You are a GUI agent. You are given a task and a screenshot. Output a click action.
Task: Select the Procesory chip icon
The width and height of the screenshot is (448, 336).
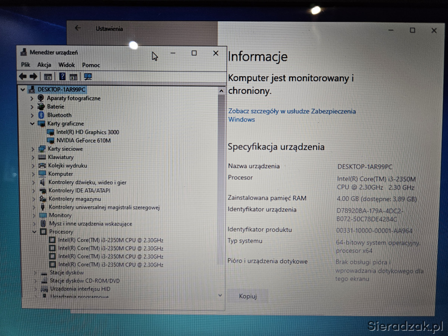coord(43,232)
